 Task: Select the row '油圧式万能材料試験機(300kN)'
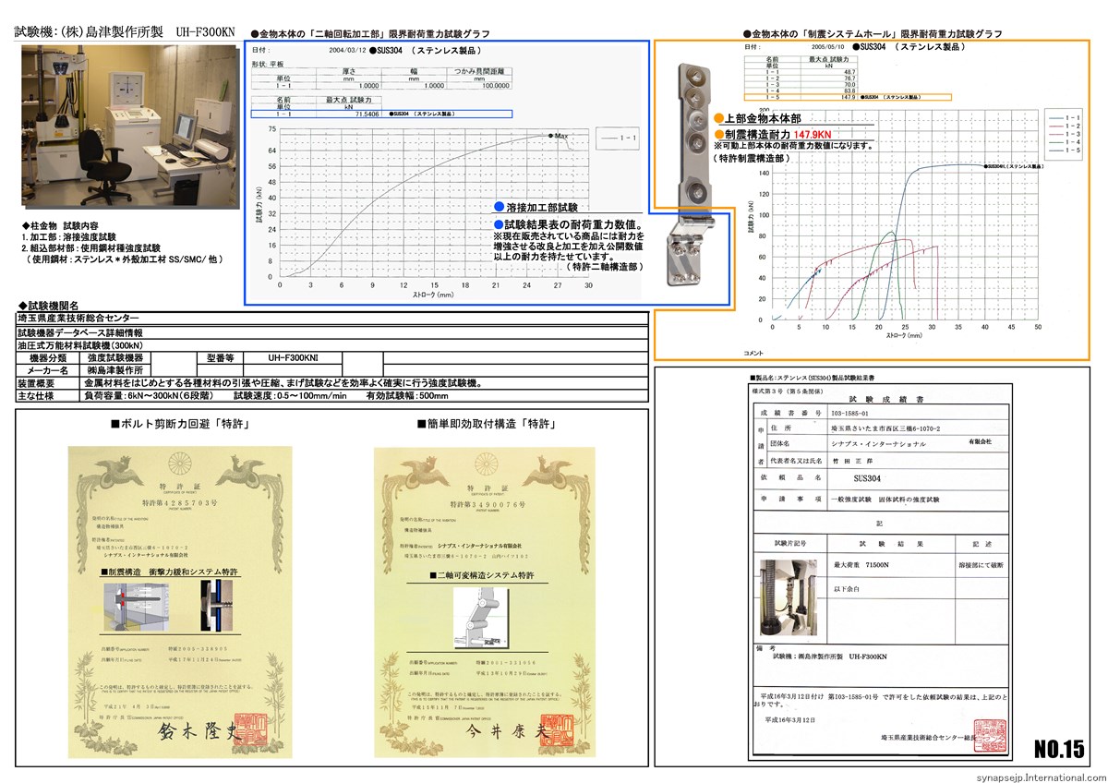click(x=332, y=344)
